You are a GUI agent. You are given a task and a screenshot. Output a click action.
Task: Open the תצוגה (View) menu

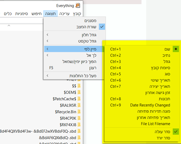point(50,14)
